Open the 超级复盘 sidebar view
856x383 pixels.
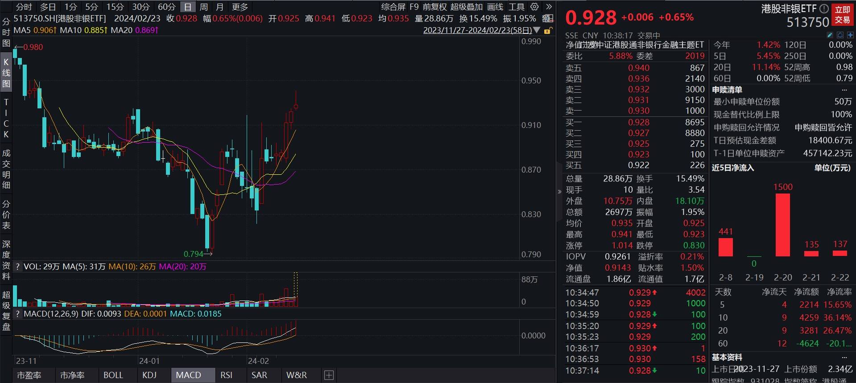[x=6, y=311]
